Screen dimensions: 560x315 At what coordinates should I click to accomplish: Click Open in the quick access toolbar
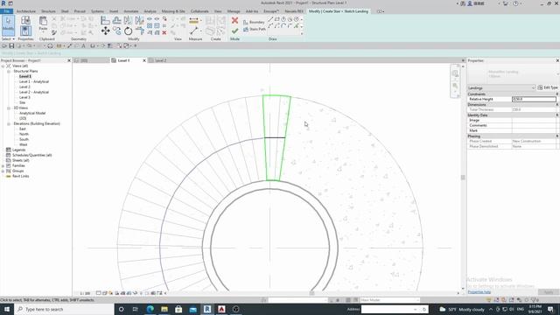(x=4, y=46)
